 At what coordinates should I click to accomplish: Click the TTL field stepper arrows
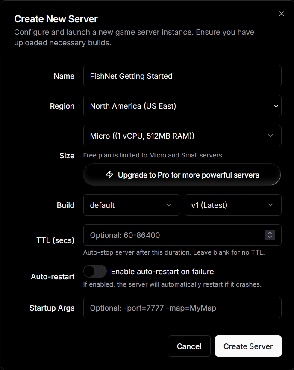(x=270, y=235)
